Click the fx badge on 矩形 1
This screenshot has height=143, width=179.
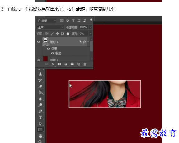coord(85,42)
